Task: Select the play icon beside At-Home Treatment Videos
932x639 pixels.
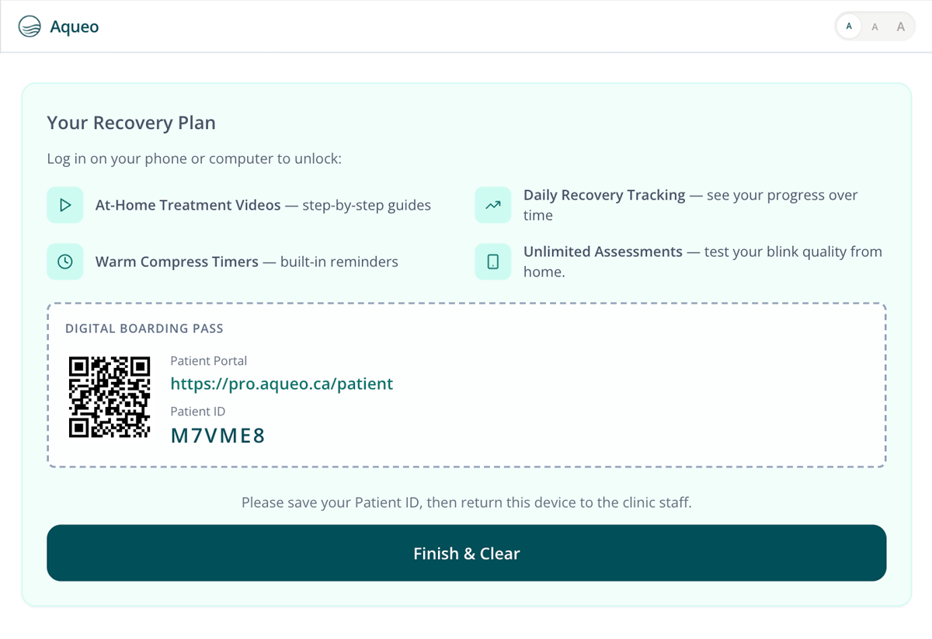Action: 65,204
